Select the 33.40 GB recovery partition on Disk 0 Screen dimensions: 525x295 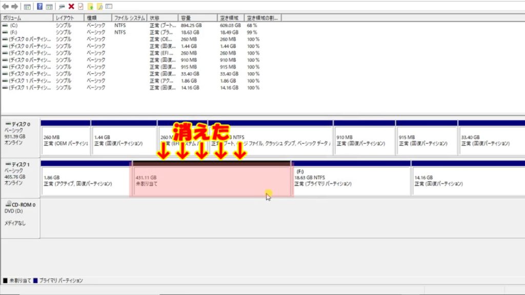491,141
